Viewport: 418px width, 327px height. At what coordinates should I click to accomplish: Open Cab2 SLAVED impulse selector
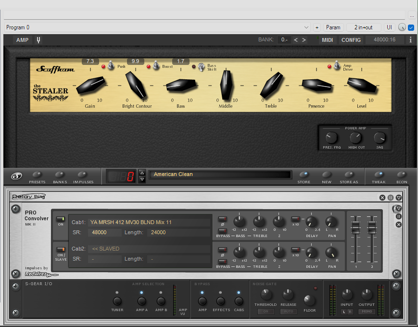point(149,249)
